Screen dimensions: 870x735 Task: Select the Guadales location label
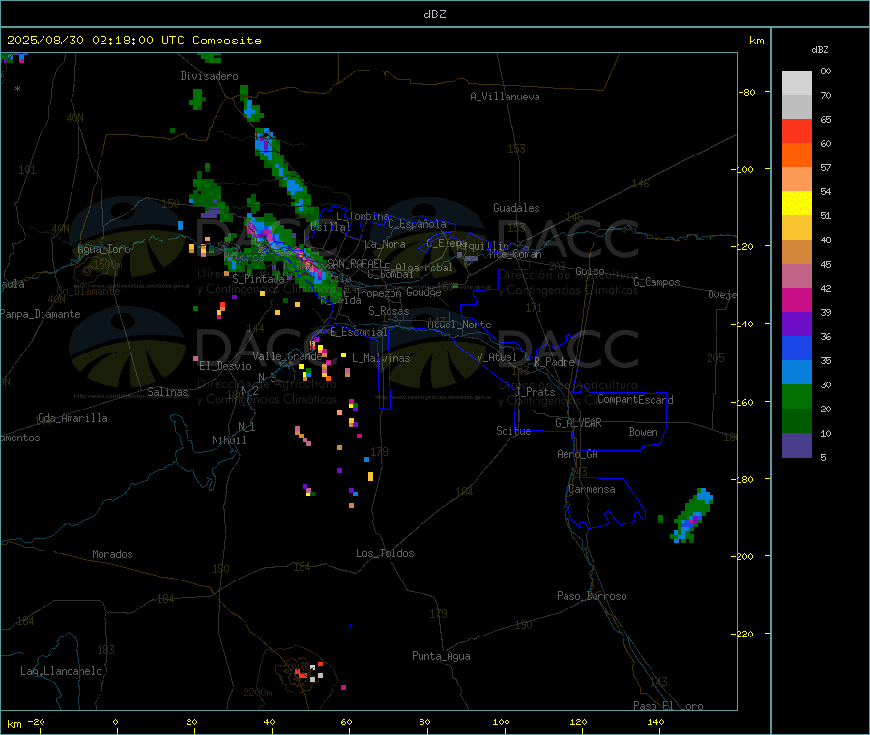(x=516, y=208)
